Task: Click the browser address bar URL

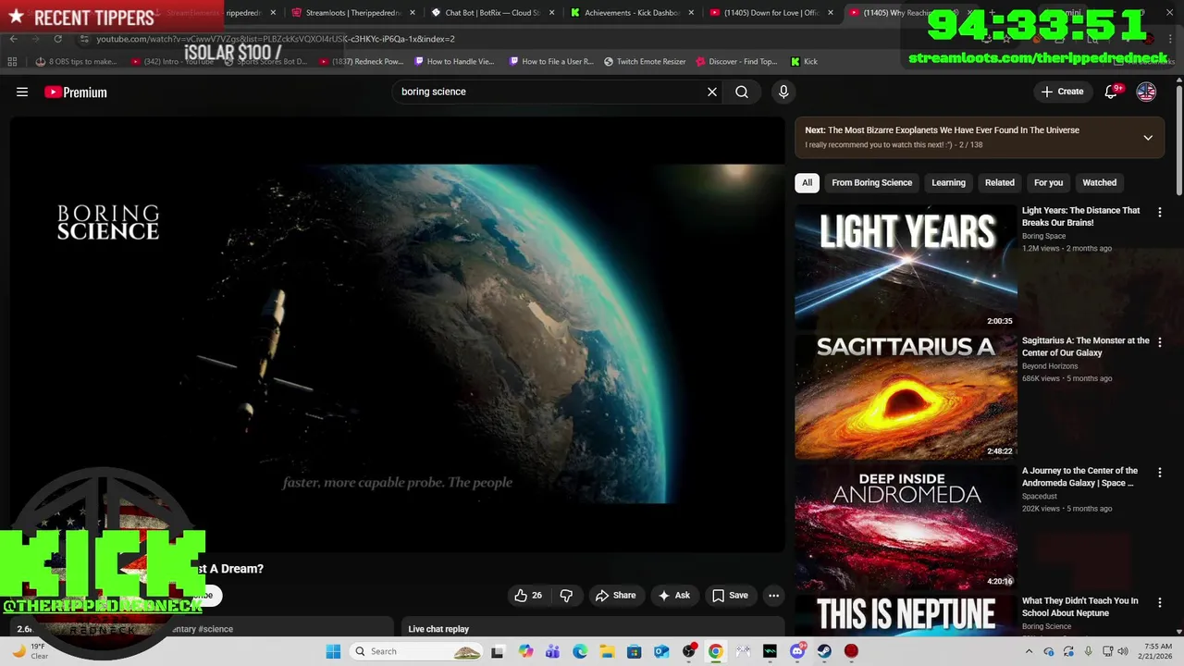Action: tap(276, 39)
